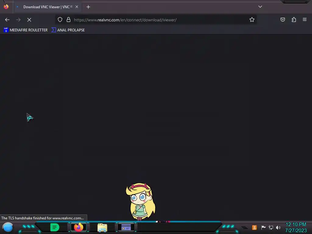The height and width of the screenshot is (234, 312).
Task: Open the Extensions puzzle menu
Action: click(x=294, y=19)
